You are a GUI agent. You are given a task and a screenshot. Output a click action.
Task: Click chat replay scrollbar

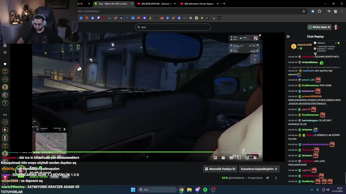pos(345,178)
